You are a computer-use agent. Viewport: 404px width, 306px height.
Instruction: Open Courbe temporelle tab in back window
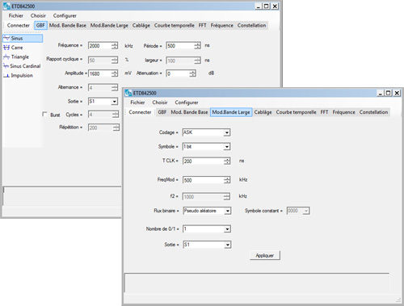(x=175, y=25)
